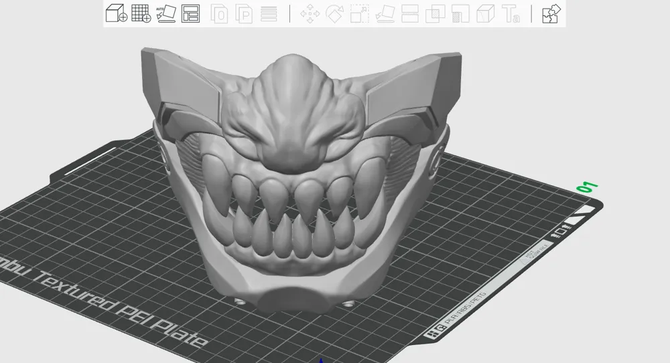Click the Arrange all objects icon

(190, 13)
